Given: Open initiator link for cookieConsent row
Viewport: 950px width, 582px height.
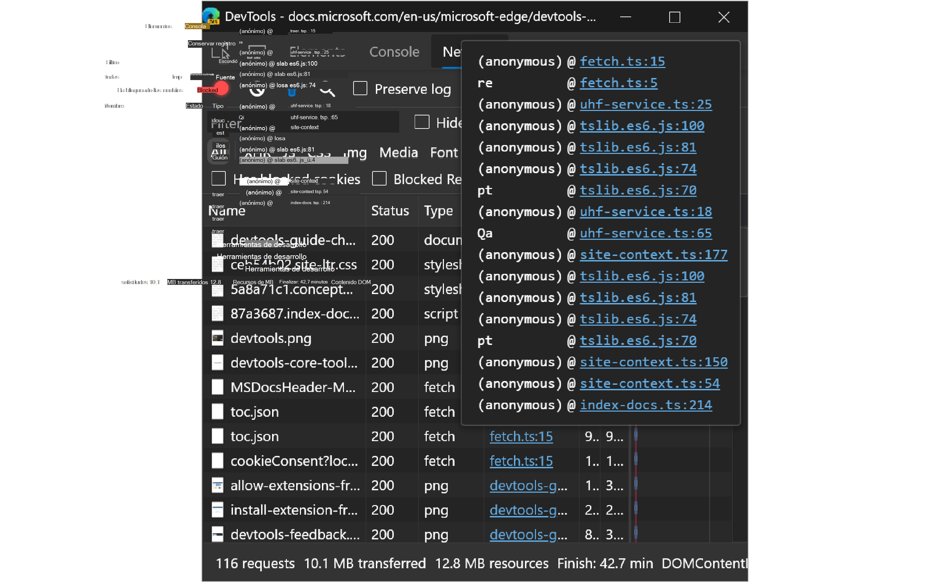Looking at the screenshot, I should tap(521, 461).
